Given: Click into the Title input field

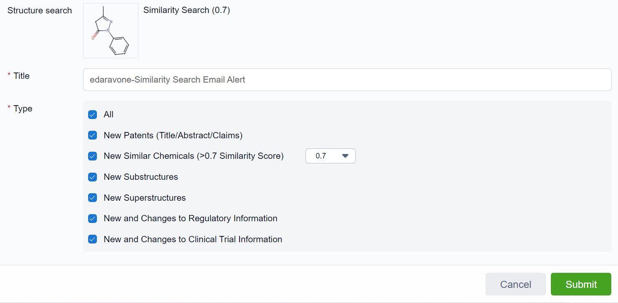Looking at the screenshot, I should [x=347, y=80].
